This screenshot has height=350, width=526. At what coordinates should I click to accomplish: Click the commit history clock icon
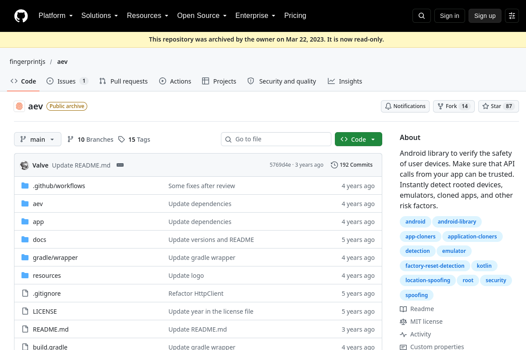pyautogui.click(x=334, y=165)
